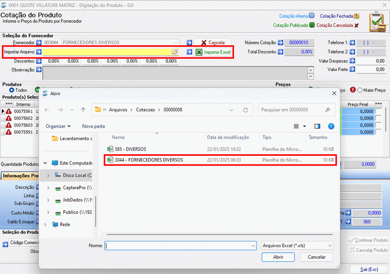
Task: Click the Sair (Esc) button
Action: click(369, 269)
